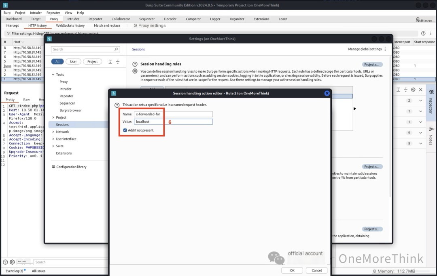Switch to the Dashboard tab
This screenshot has width=437, height=276.
tap(14, 19)
